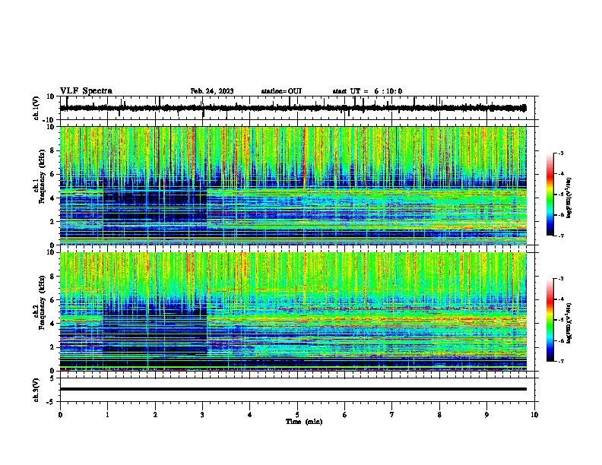Click the ch.3(V) axis label

[36, 390]
